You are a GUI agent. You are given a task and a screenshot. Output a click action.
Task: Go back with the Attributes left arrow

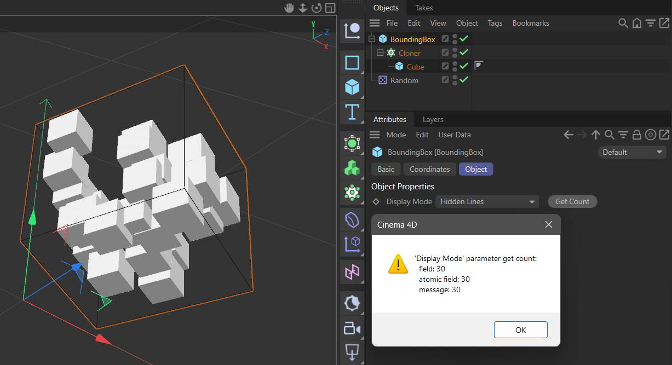pos(568,135)
